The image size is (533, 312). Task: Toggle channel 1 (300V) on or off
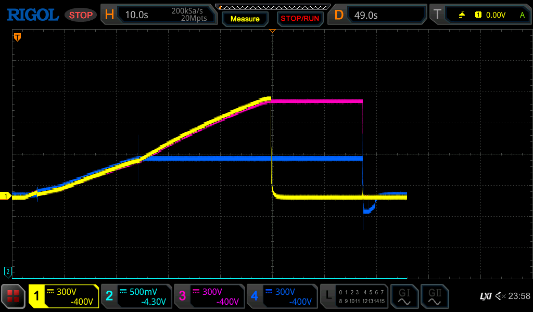pyautogui.click(x=64, y=296)
